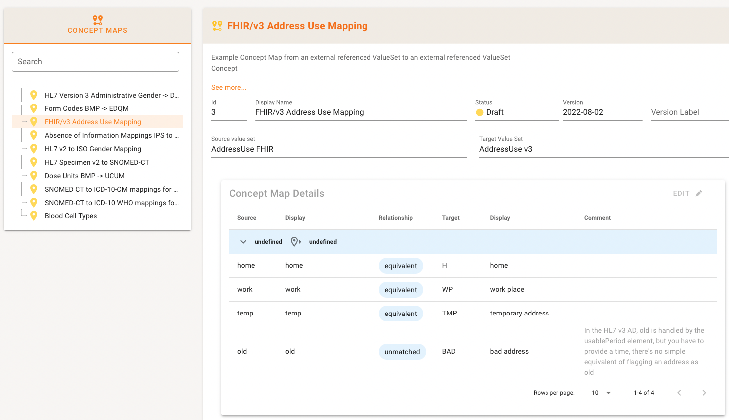Click map pin icon in undefined group row
The width and height of the screenshot is (729, 420).
[x=295, y=242]
